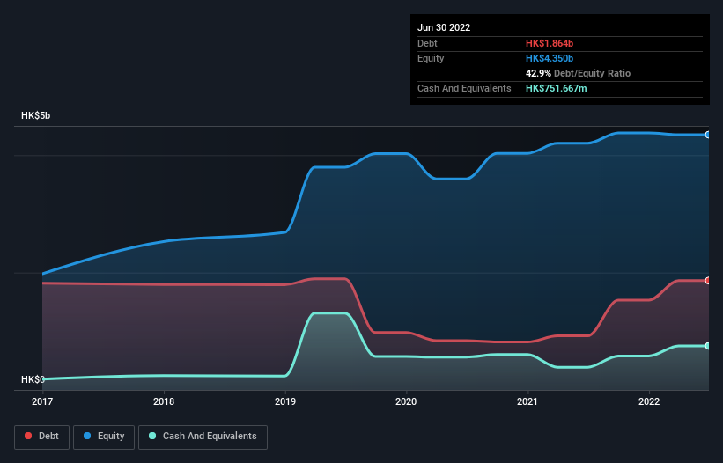Image resolution: width=723 pixels, height=463 pixels.
Task: Click the 2017 x-axis label
Action: pyautogui.click(x=42, y=401)
